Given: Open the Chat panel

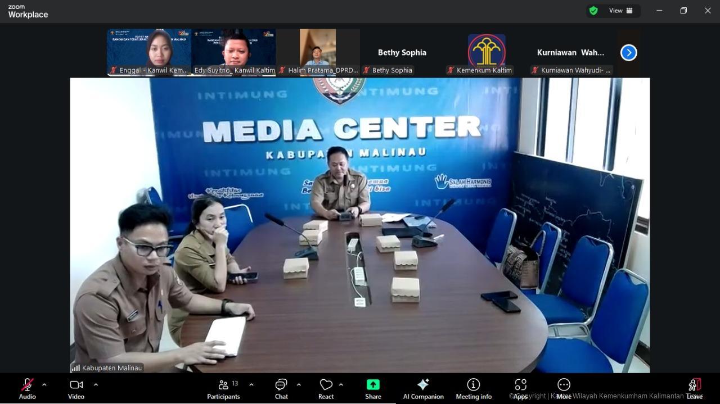Looking at the screenshot, I should [x=281, y=388].
